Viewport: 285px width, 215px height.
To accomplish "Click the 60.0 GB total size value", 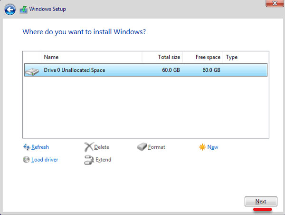I will (x=171, y=70).
